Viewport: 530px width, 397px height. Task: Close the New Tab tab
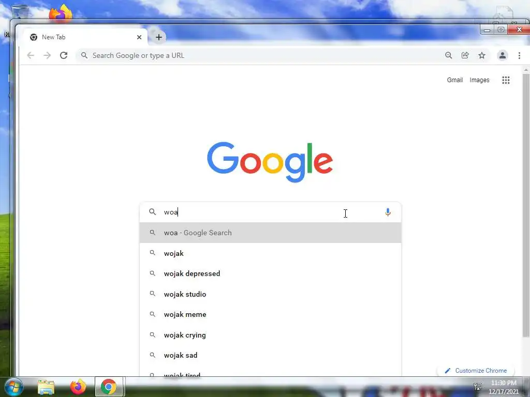pos(139,37)
